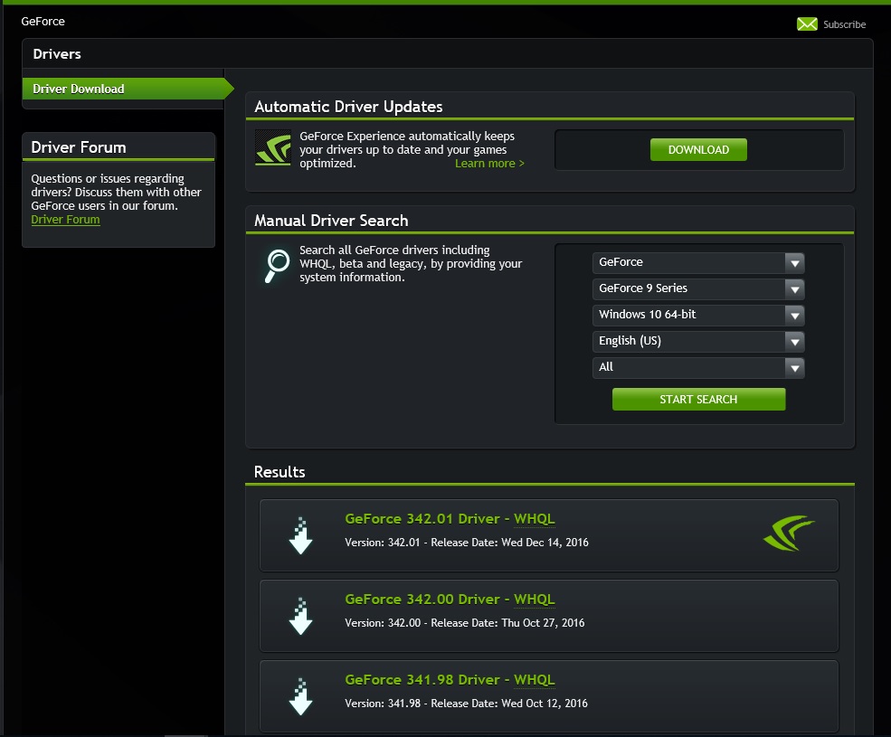Click the green DOWNLOAD button
Screen dimensions: 891x737
[x=698, y=149]
